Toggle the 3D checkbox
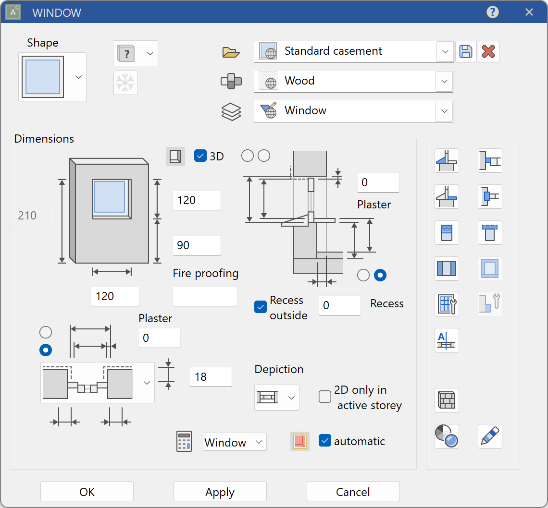 pos(200,156)
